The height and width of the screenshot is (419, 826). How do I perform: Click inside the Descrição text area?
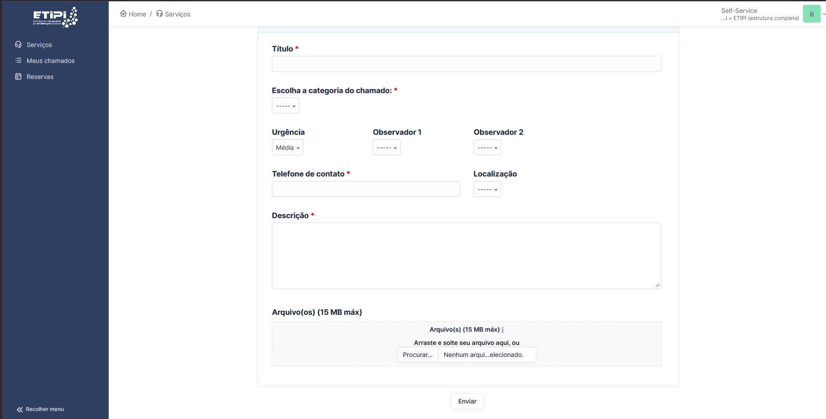[x=466, y=256]
